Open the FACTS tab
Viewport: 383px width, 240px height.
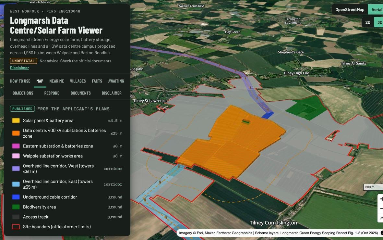point(97,81)
